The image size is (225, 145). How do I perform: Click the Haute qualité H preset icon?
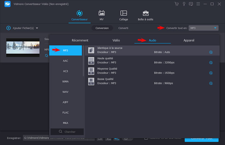click(91, 61)
